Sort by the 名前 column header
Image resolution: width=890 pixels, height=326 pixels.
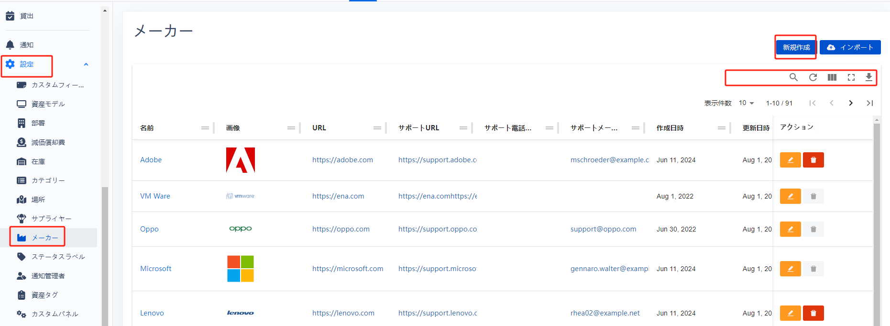pyautogui.click(x=147, y=128)
